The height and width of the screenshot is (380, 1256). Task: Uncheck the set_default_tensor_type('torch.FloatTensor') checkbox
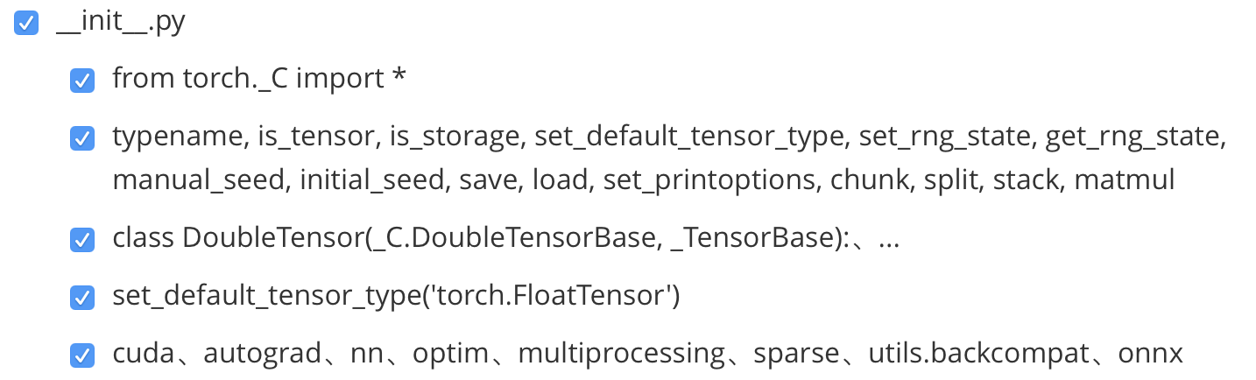[x=82, y=298]
